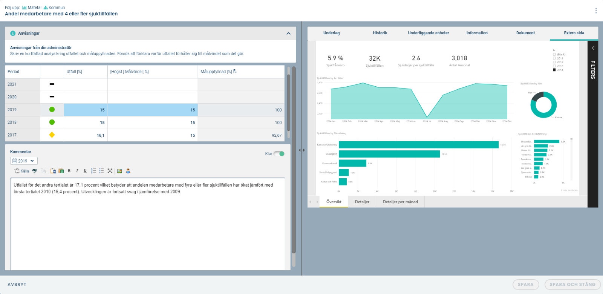
Task: Click the Mätetal bar chart icon
Action: point(24,8)
